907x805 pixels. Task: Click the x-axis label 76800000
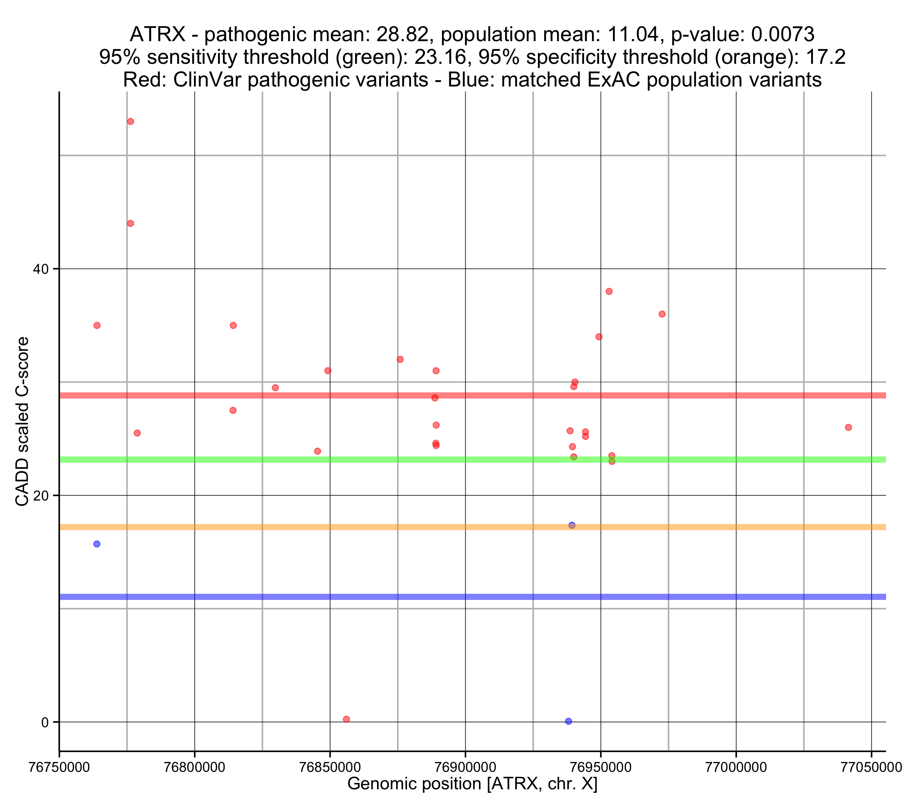tap(194, 768)
